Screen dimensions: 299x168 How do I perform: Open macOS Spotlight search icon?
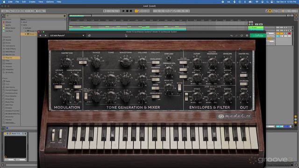point(267,2)
